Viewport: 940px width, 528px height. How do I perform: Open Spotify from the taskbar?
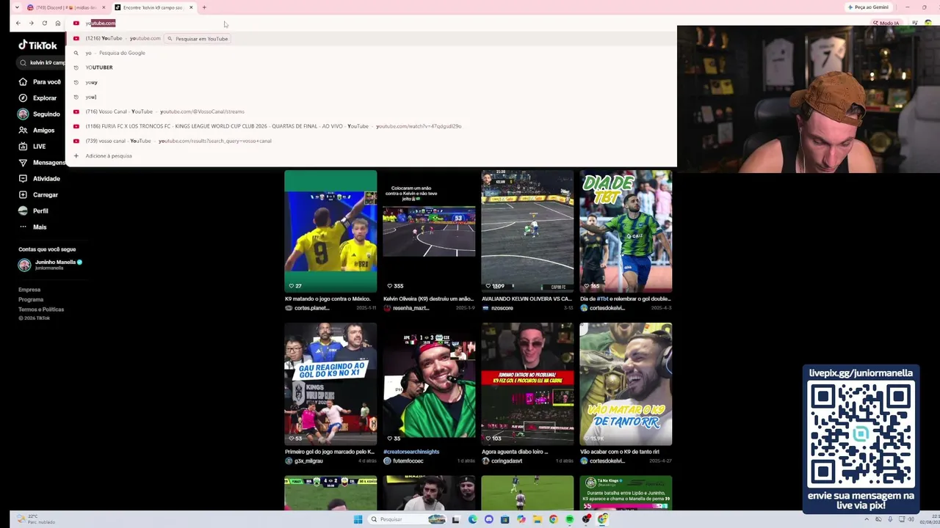[569, 519]
